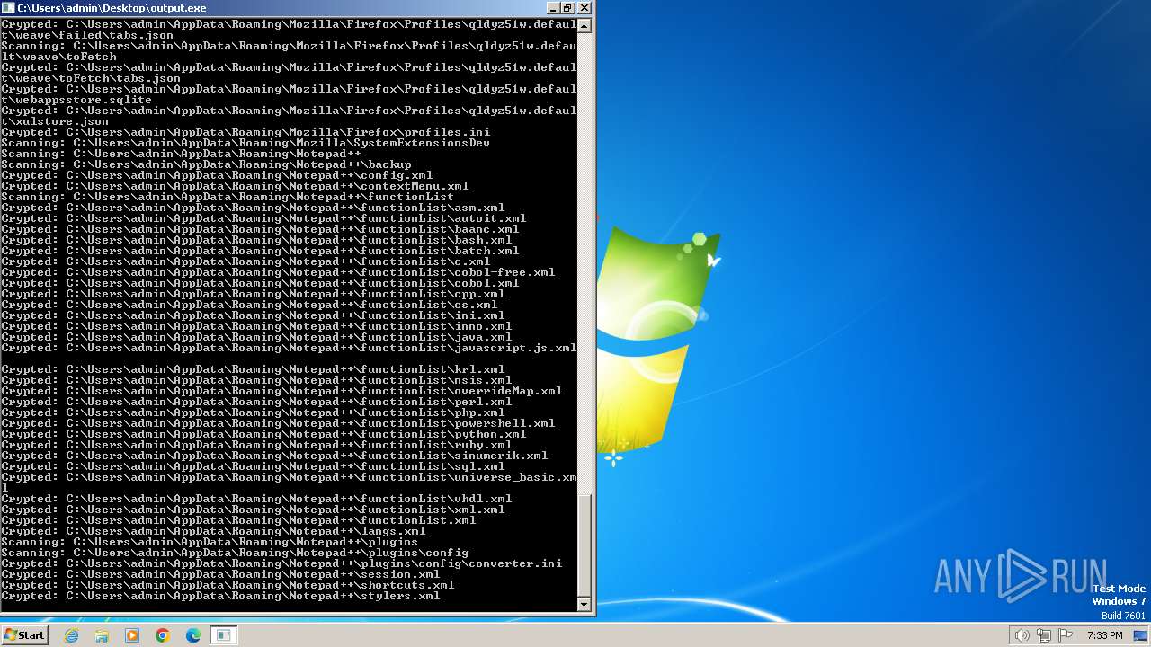Click the line ending in functionList\nsis.xml
Image resolution: width=1151 pixels, height=647 pixels.
click(256, 380)
